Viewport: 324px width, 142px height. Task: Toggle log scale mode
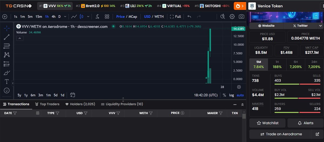pyautogui.click(x=232, y=95)
